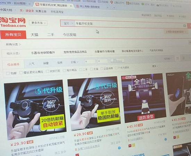Open the 手机逛淘宝 link
The height and width of the screenshot is (156, 191).
[57, 12]
